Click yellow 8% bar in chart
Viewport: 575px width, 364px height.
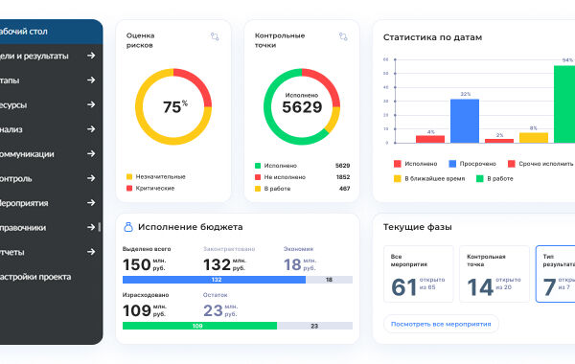[534, 138]
